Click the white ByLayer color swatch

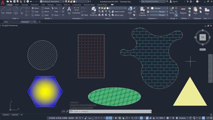pyautogui.click(x=152, y=8)
